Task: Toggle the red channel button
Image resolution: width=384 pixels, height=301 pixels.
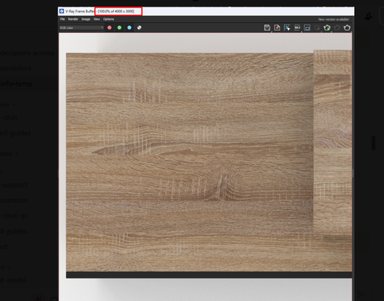Action: tap(110, 28)
